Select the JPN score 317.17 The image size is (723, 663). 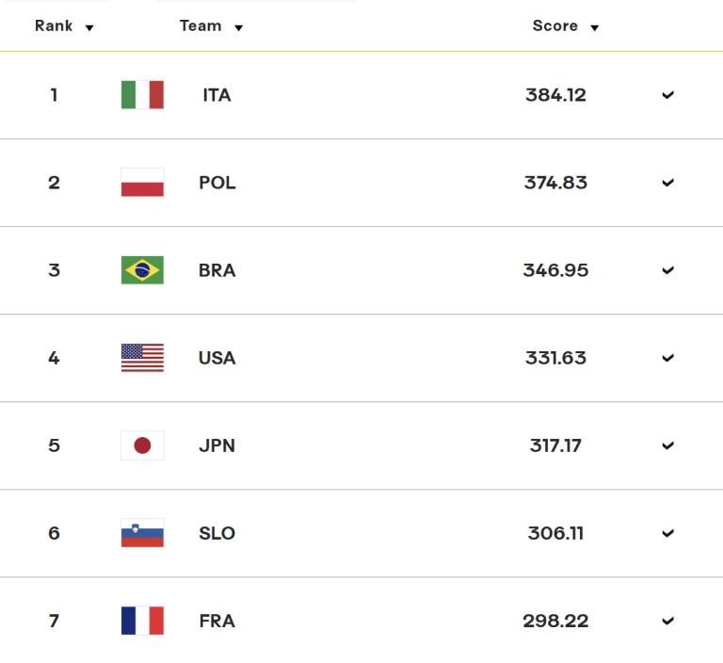click(555, 445)
